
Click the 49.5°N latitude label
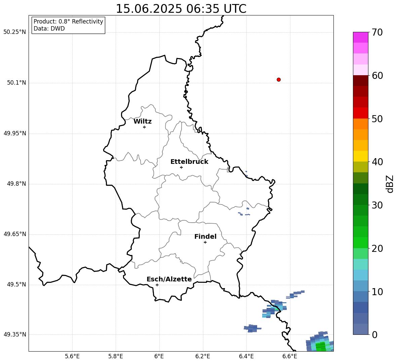coord(17,284)
